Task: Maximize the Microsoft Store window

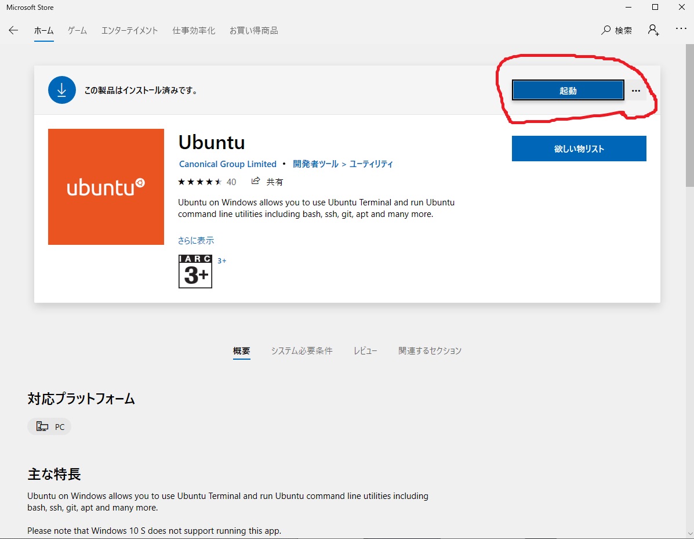Action: point(655,7)
